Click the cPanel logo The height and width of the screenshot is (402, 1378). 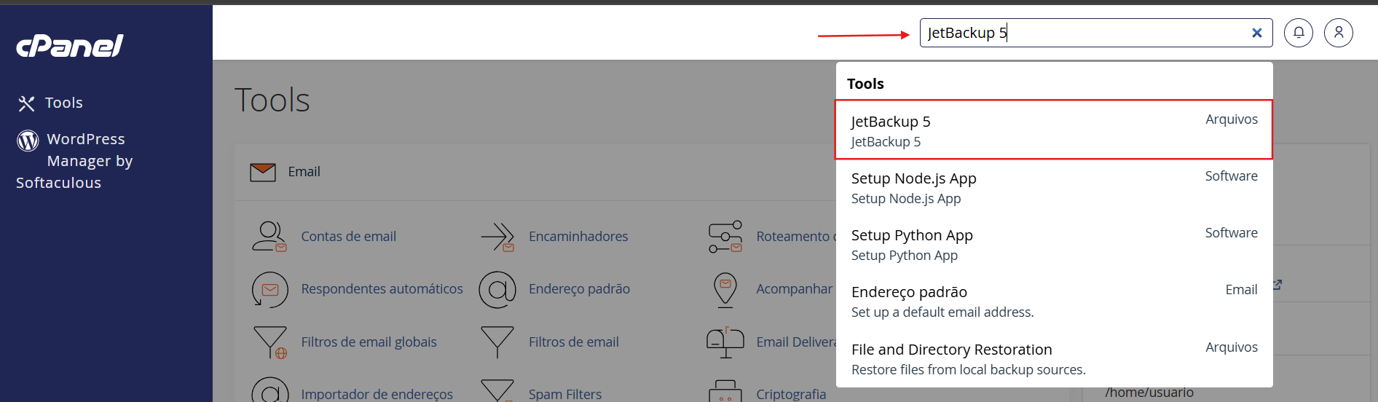[70, 46]
